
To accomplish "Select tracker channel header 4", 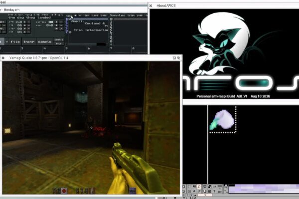I will coord(54,49).
